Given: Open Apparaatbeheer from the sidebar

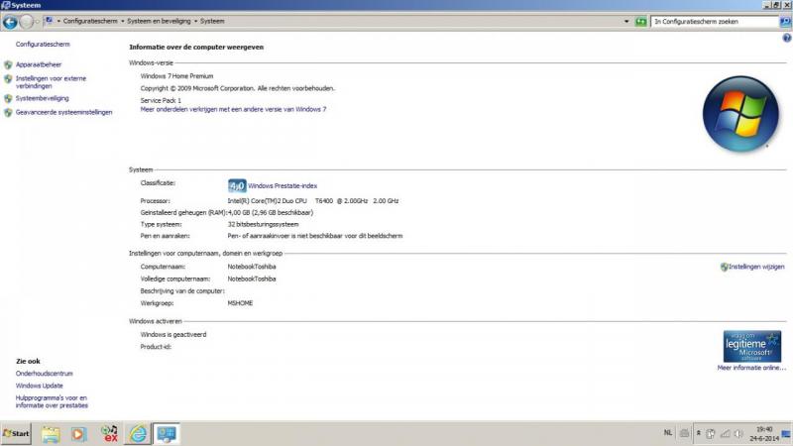Looking at the screenshot, I should click(x=39, y=64).
